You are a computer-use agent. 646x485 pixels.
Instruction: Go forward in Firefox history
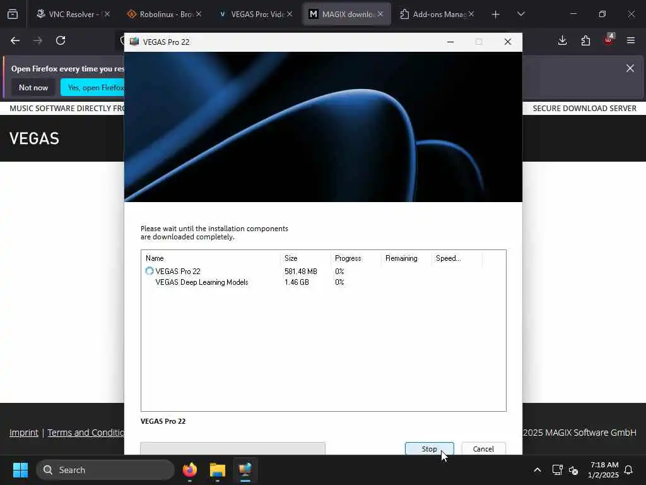[x=38, y=40]
